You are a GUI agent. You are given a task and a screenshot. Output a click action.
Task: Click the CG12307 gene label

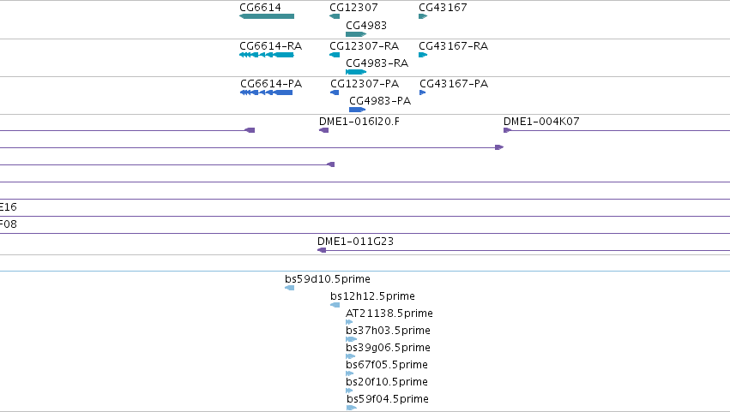[353, 8]
